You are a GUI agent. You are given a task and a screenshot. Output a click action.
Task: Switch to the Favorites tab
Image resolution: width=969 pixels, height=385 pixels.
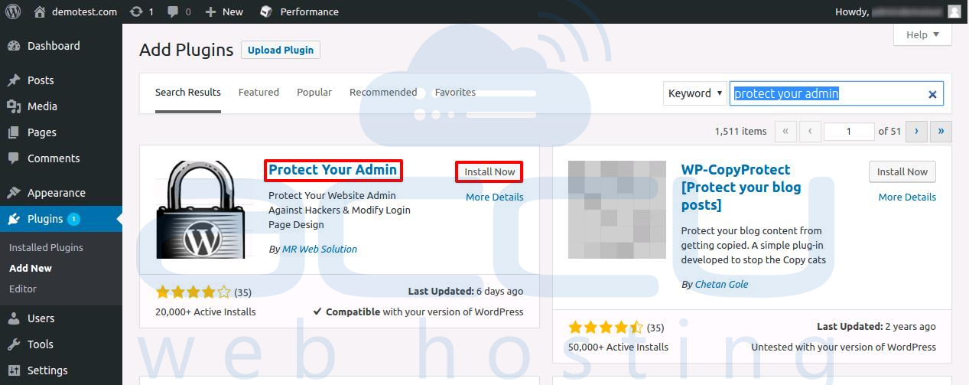tap(455, 93)
